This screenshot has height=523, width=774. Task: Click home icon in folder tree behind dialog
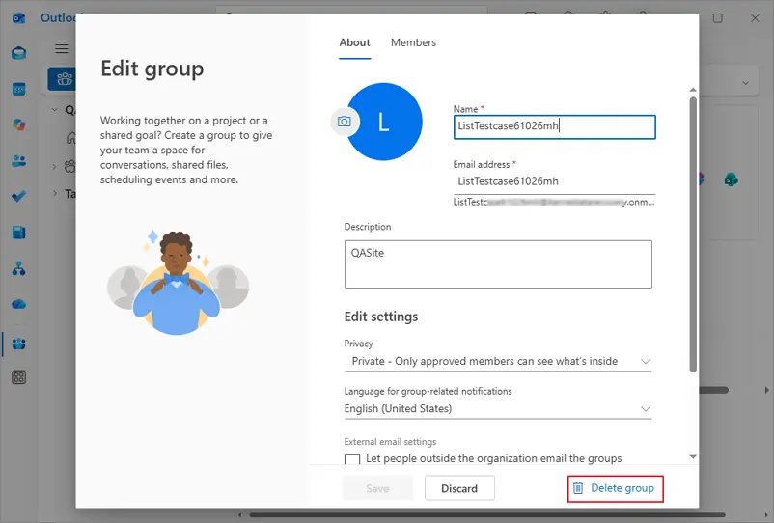click(x=71, y=138)
